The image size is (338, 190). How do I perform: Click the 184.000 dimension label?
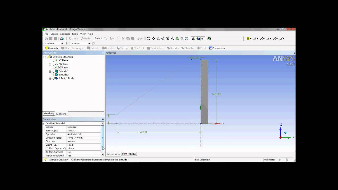[142, 132]
